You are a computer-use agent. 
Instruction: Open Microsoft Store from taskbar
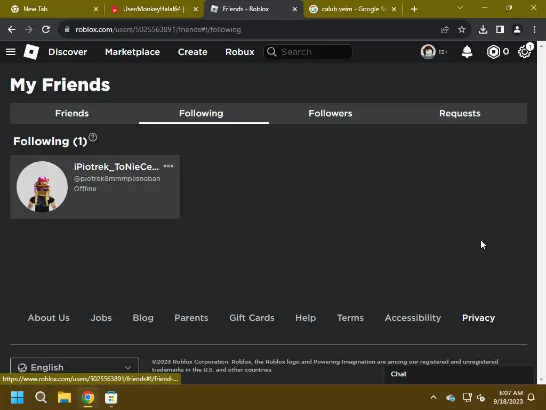[111, 397]
